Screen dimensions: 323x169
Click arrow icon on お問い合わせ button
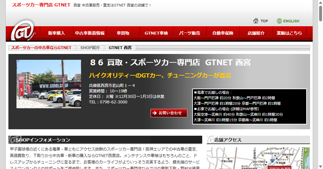pos(155,113)
